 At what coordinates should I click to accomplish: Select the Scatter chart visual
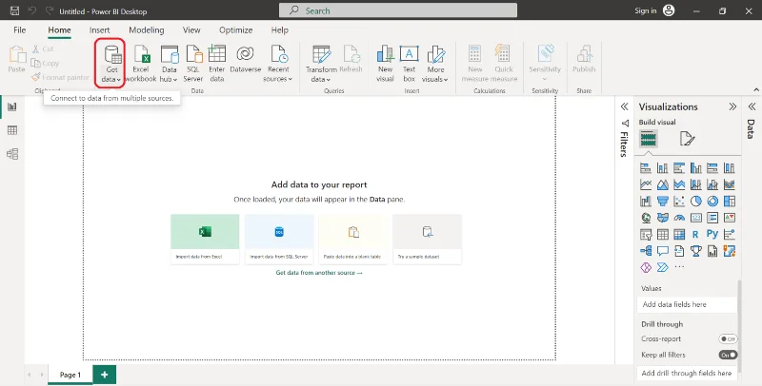pos(679,202)
